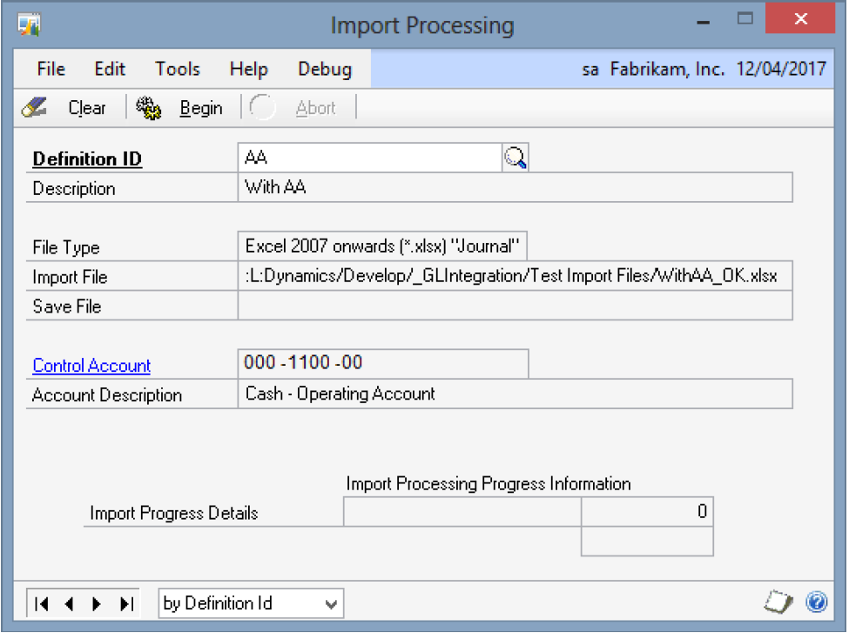
Task: Click the Clear eraser icon
Action: 33,108
